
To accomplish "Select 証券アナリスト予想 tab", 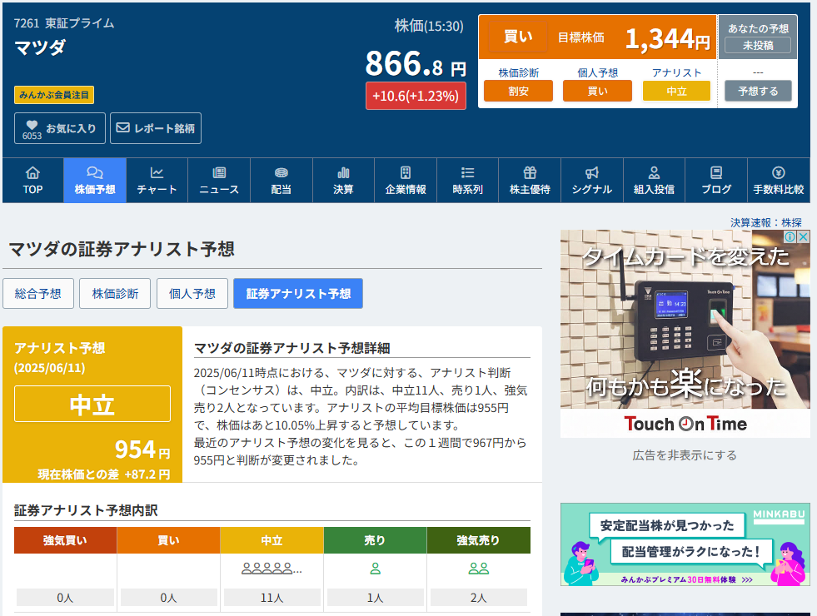I will (298, 294).
